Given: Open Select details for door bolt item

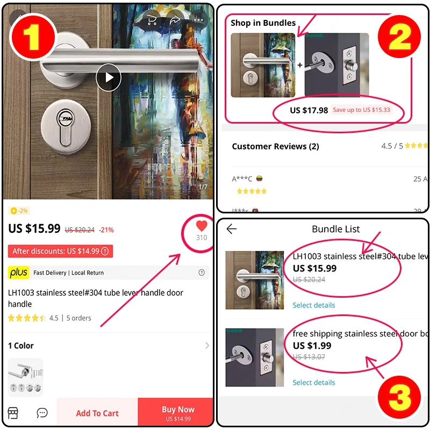Looking at the screenshot, I should [x=314, y=383].
